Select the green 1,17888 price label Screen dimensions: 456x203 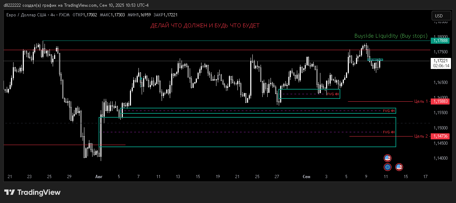click(440, 41)
